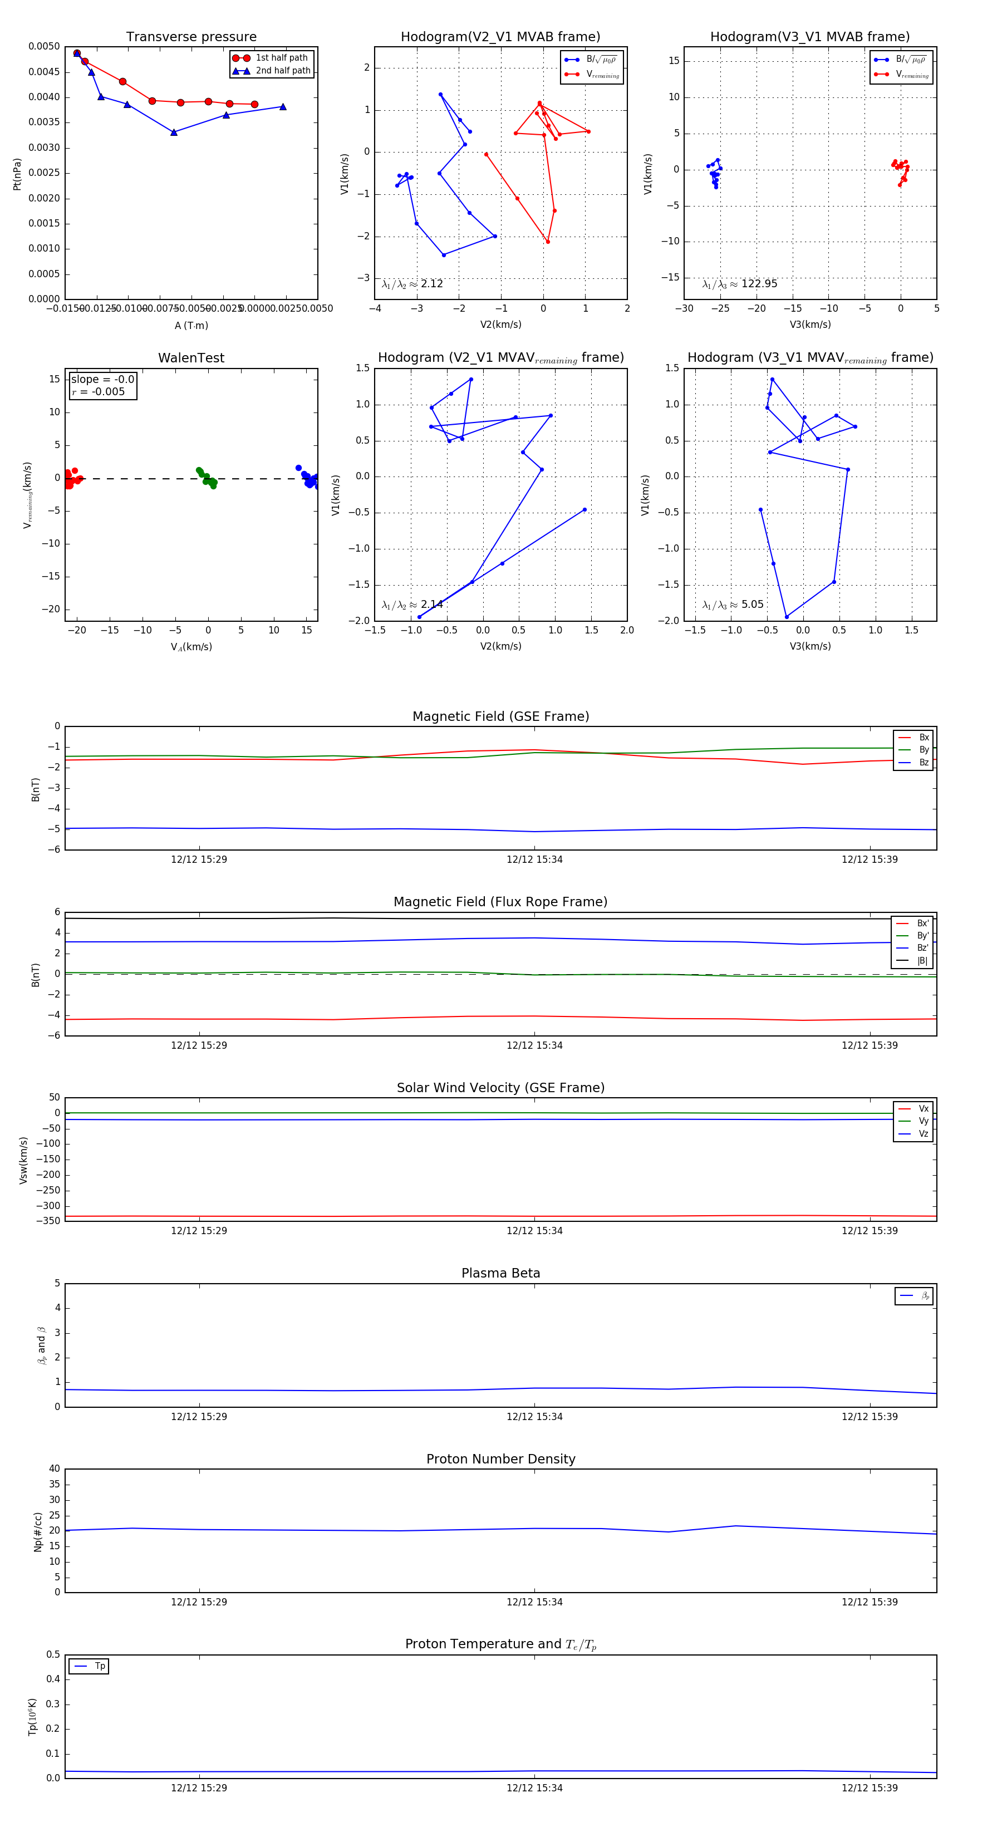1002x1837 pixels.
Task: Click the "A (T·m)" axis label
Action: click(x=191, y=325)
